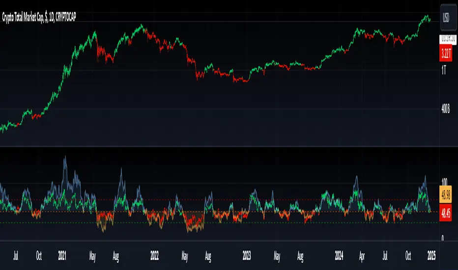Click the 1T price axis label
This screenshot has height=270, width=458.
(444, 70)
